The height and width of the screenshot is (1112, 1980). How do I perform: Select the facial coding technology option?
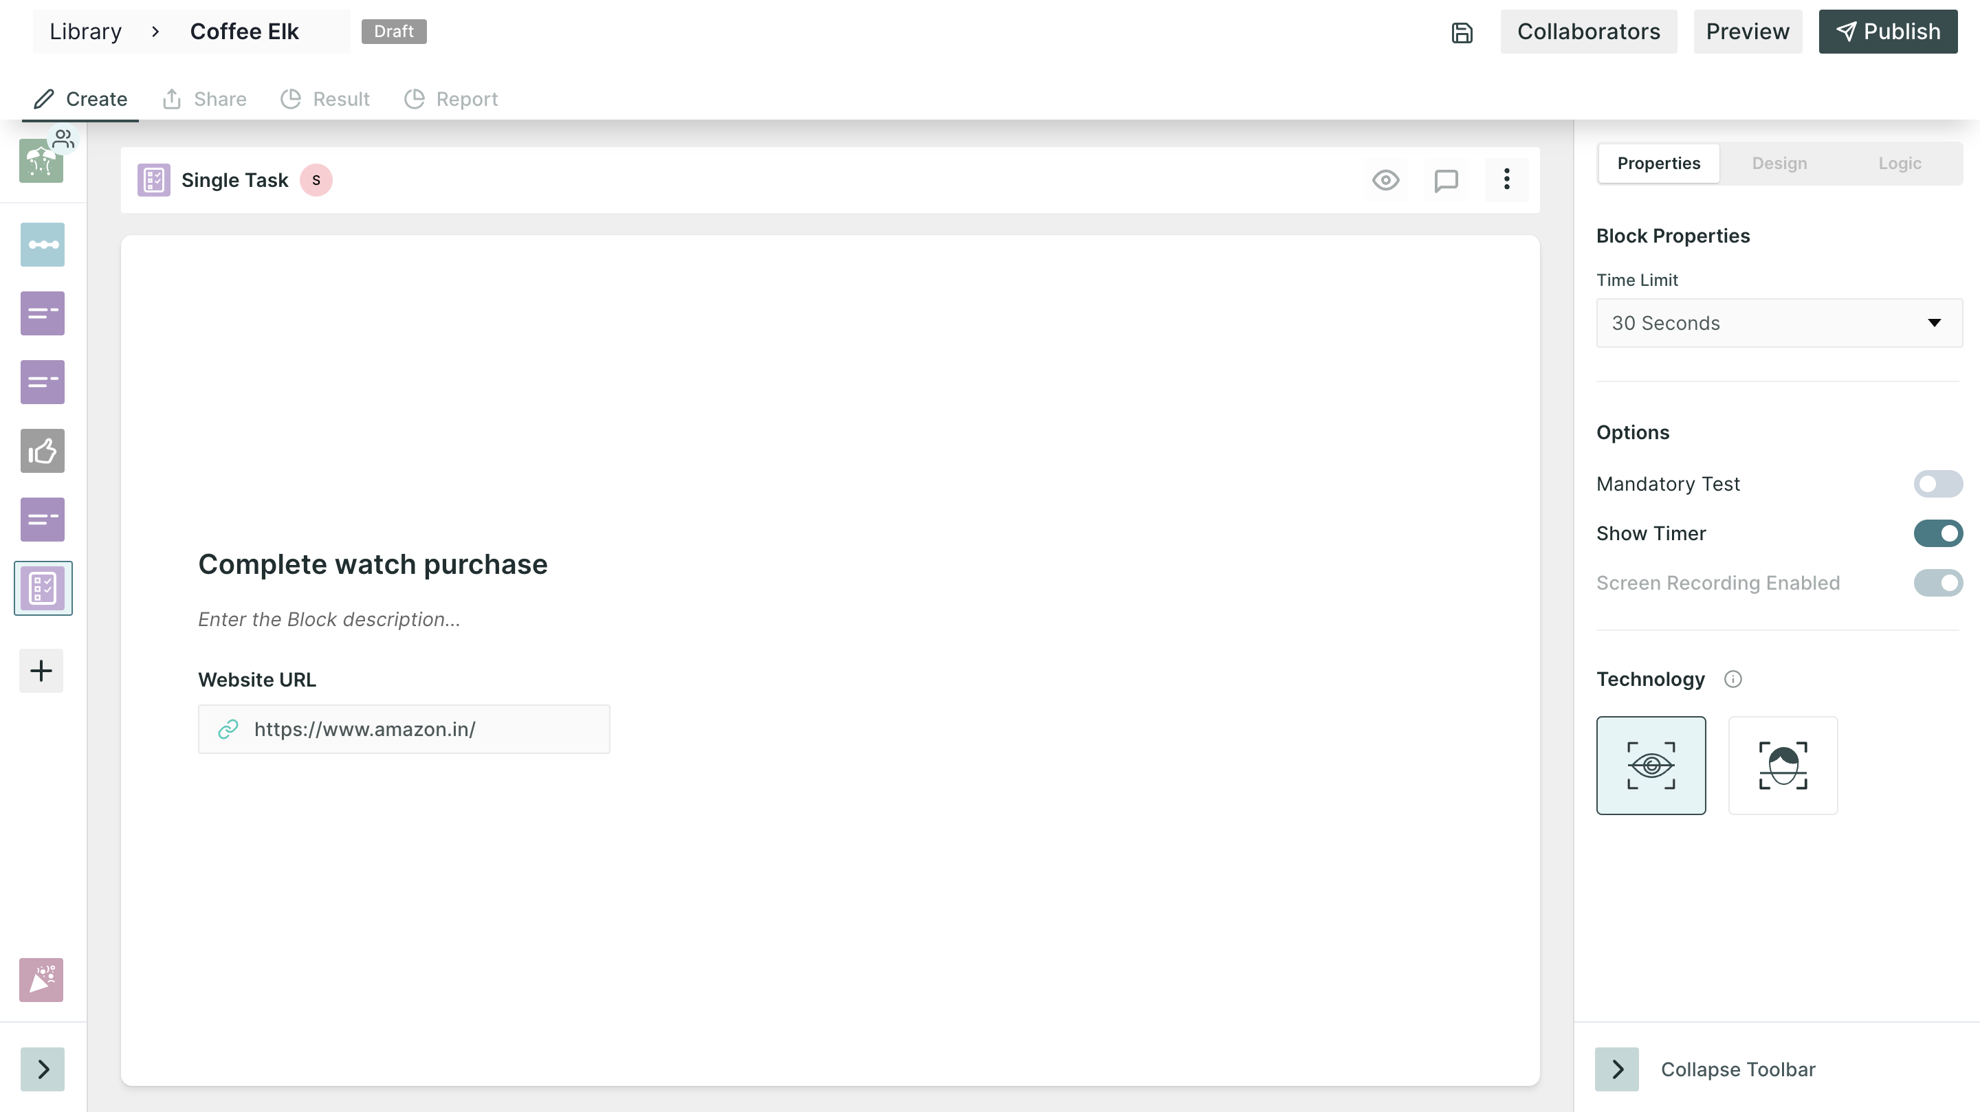(1783, 766)
